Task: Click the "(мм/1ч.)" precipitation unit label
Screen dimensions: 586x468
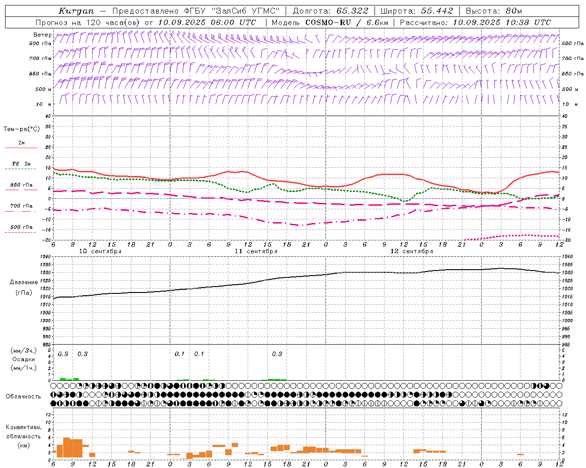Action: [23, 368]
